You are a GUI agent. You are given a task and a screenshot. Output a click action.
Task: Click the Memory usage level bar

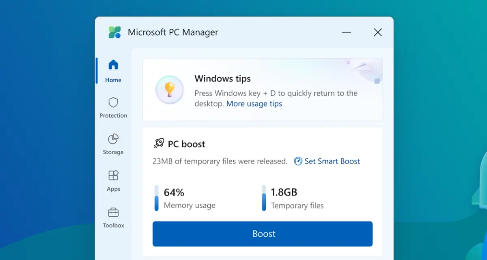pos(156,198)
